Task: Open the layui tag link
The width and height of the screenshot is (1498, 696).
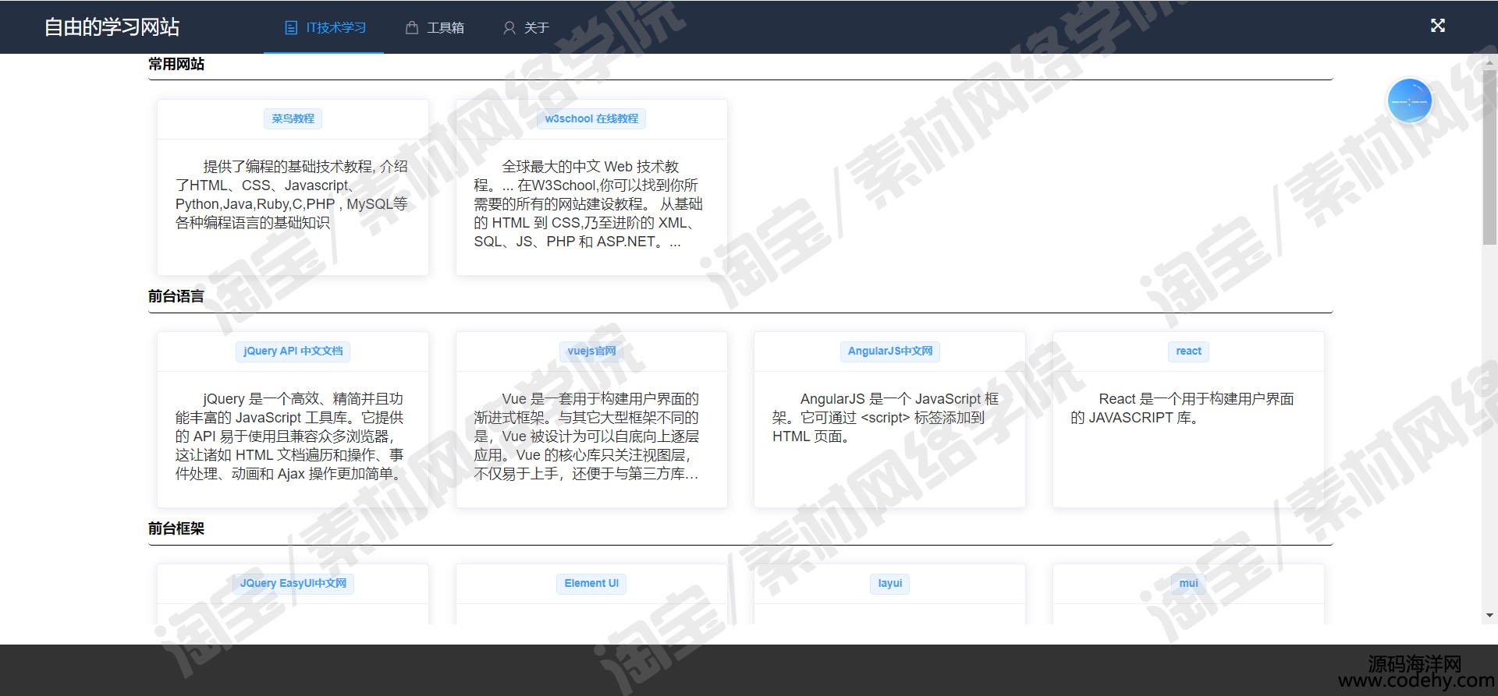Action: pyautogui.click(x=889, y=583)
